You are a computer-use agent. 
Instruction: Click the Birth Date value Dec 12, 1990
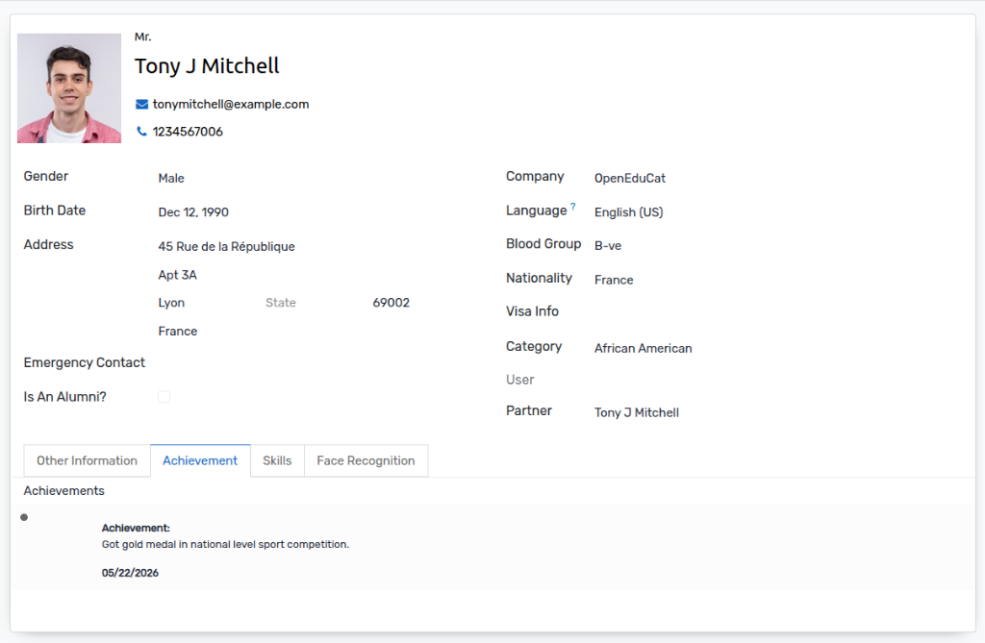(x=193, y=212)
